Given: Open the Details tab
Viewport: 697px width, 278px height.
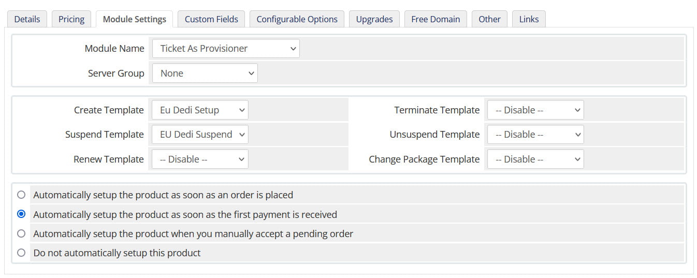Looking at the screenshot, I should point(27,19).
